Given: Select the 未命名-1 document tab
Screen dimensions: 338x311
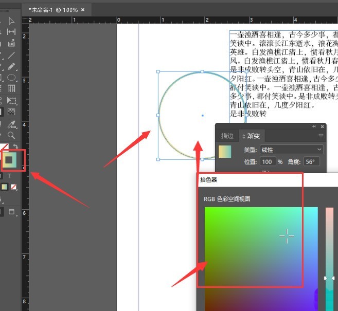Looking at the screenshot, I should coord(54,10).
